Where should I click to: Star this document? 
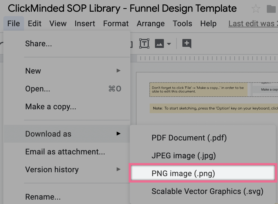click(256, 9)
